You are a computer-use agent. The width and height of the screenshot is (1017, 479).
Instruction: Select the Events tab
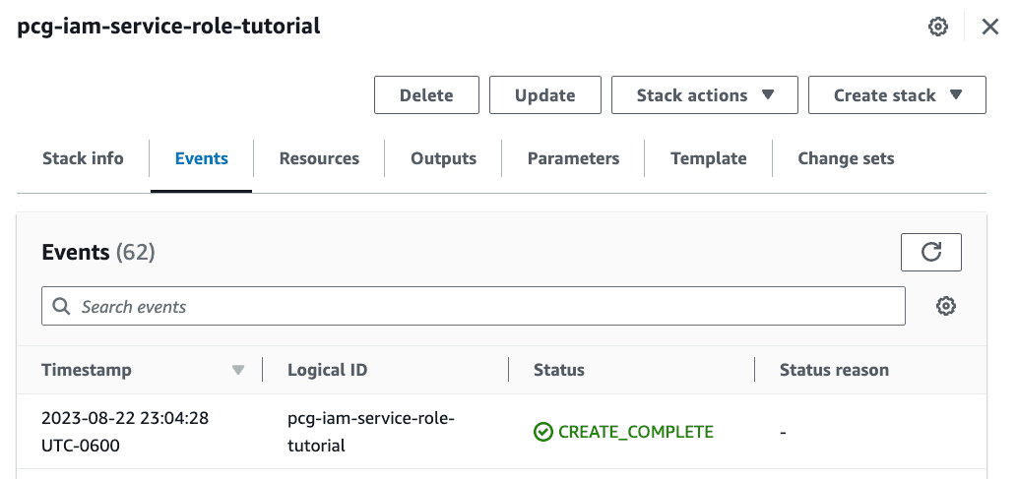click(x=201, y=158)
